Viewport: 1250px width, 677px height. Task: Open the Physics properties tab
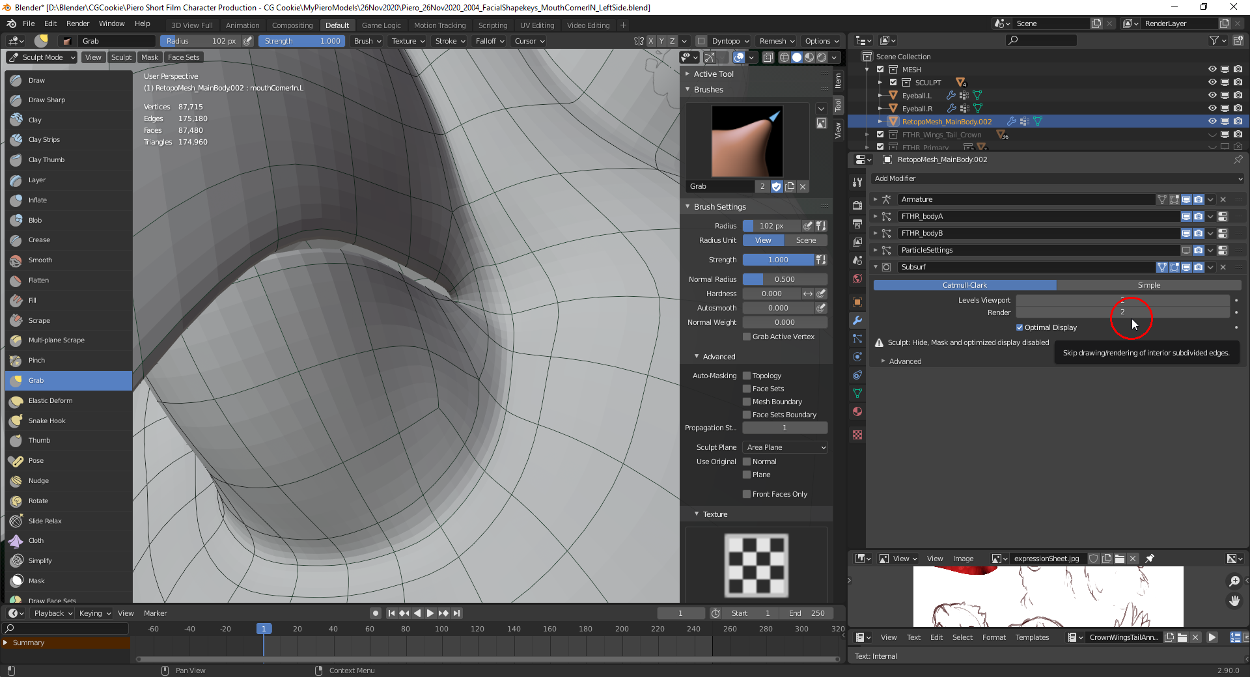tap(857, 357)
